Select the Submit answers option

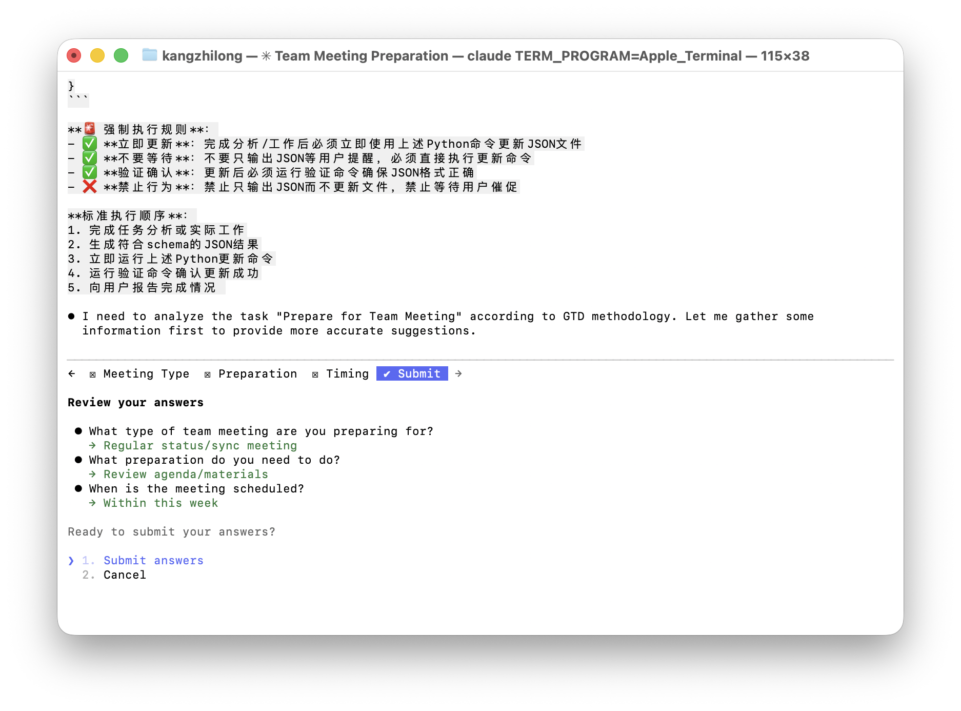(153, 560)
